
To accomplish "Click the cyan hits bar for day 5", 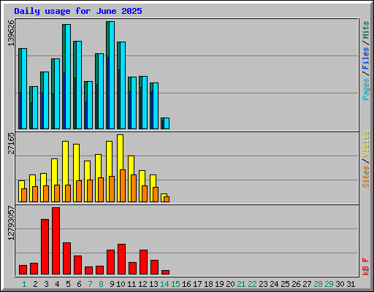I will click(x=68, y=77).
